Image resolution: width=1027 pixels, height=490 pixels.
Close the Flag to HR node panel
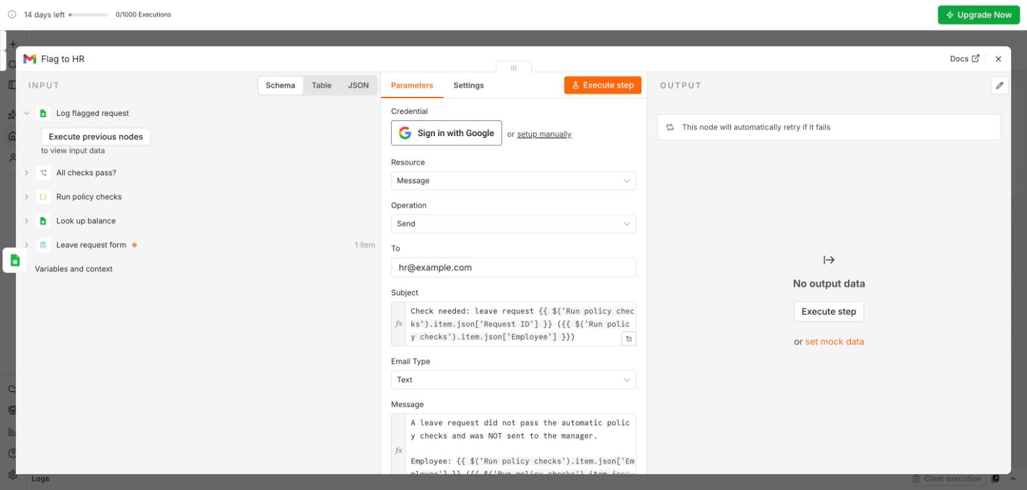coord(998,59)
